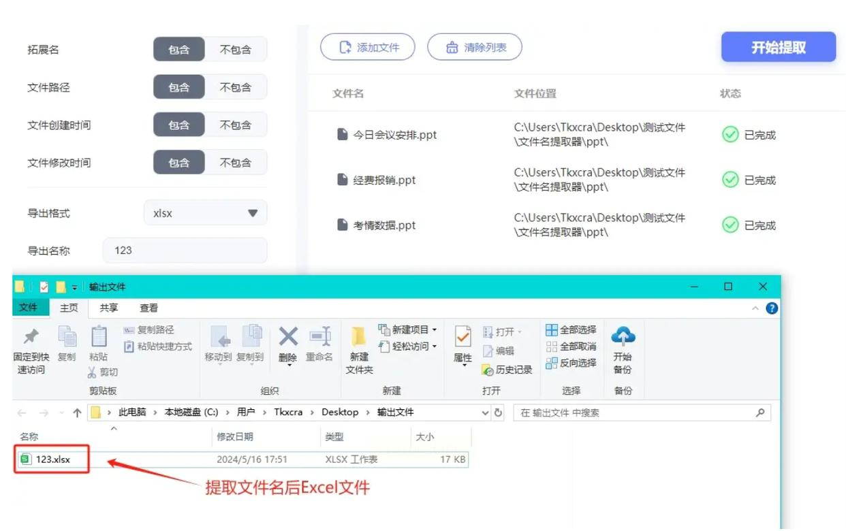Screen dimensions: 846x531
Task: Click 复制路径 in ribbon
Action: (x=148, y=330)
